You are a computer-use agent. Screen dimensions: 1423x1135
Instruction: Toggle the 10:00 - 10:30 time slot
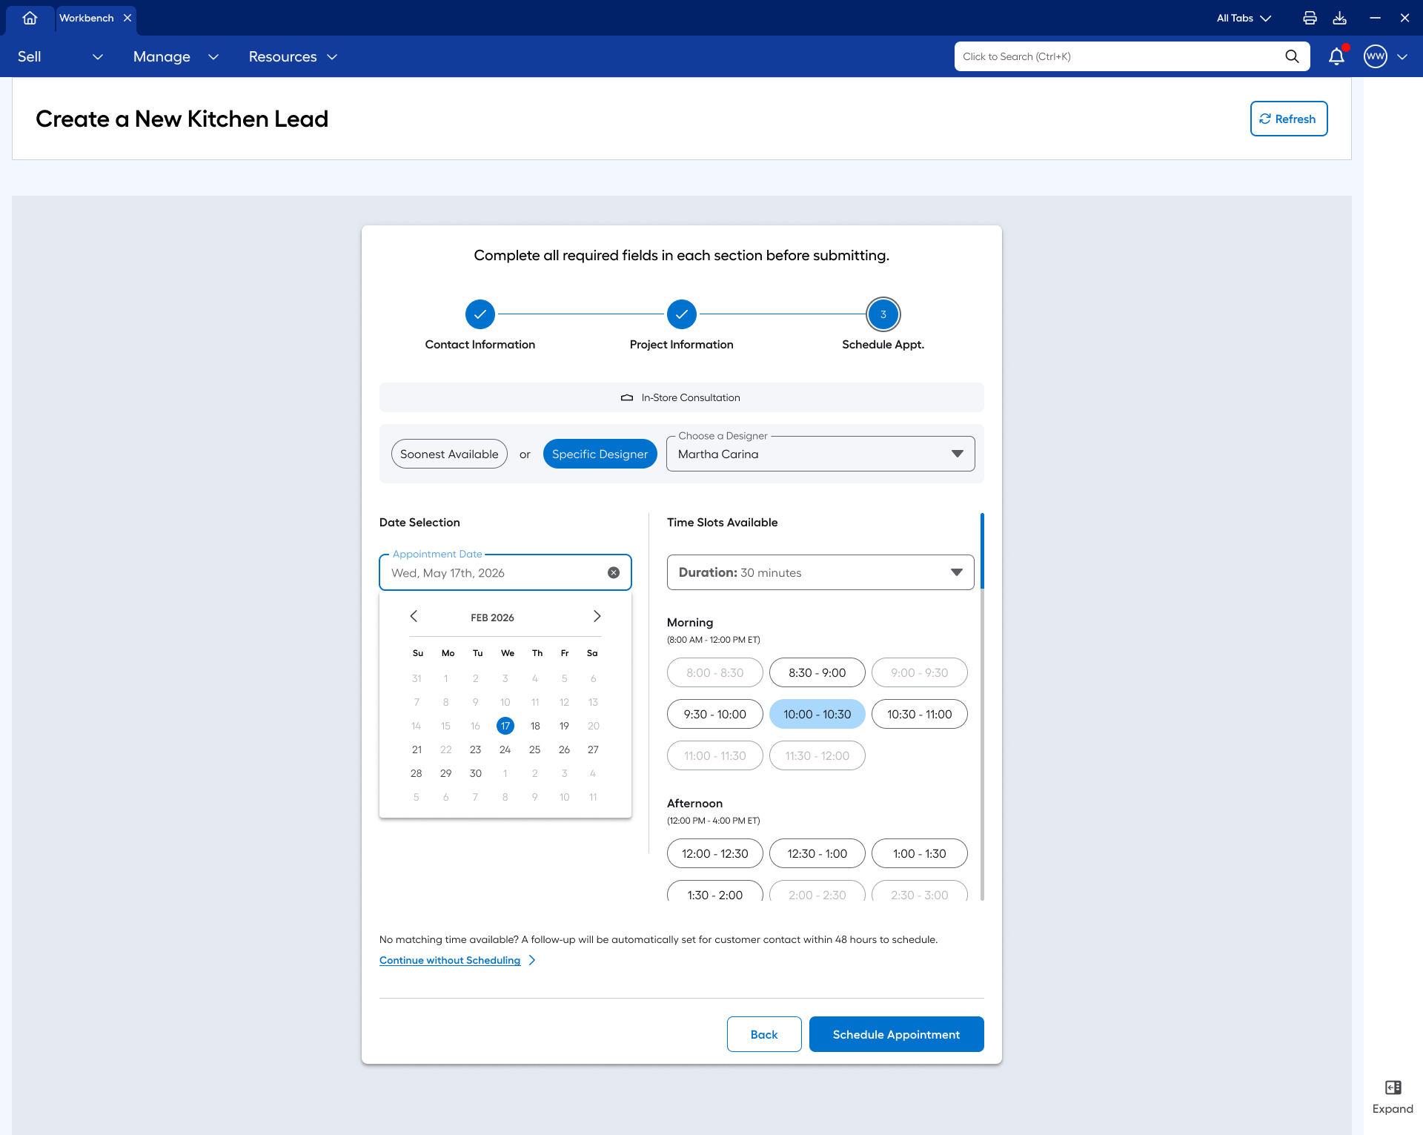(x=817, y=714)
